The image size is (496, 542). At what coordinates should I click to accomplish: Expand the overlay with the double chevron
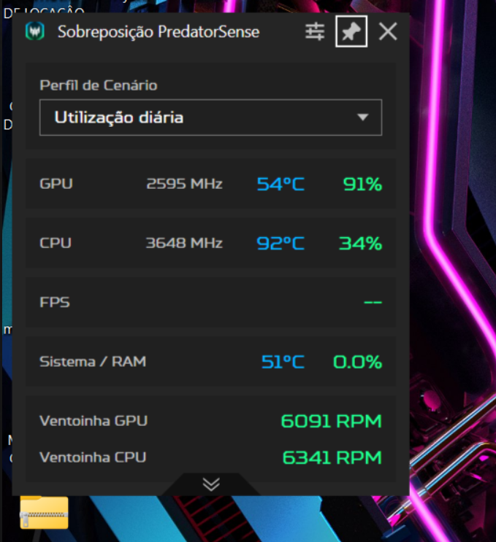211,484
